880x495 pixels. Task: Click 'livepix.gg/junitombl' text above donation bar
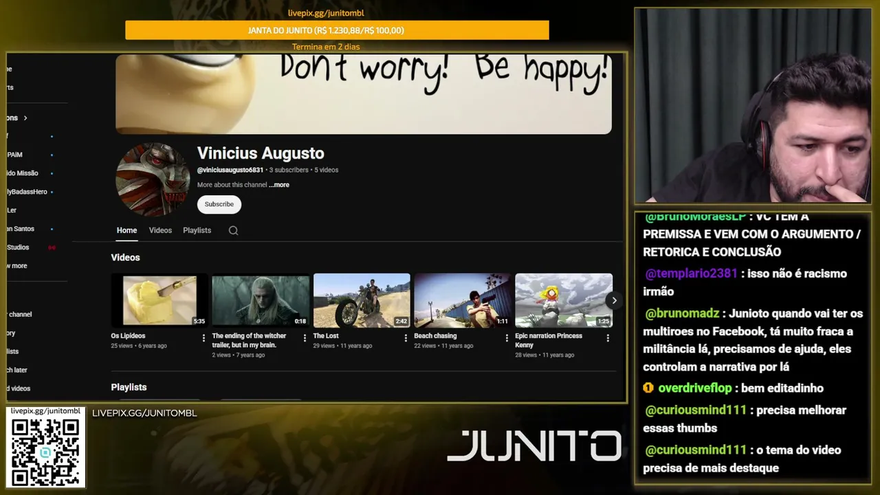[326, 13]
